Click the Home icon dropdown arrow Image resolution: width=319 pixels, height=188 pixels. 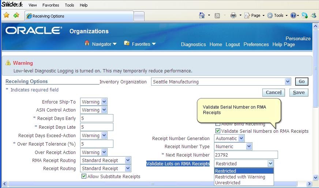coord(209,15)
